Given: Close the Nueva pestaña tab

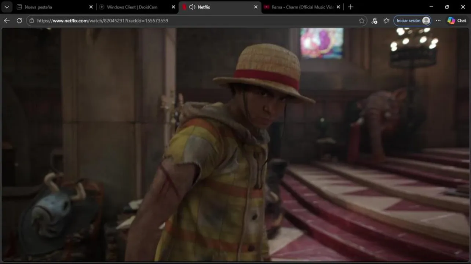Looking at the screenshot, I should click(x=91, y=7).
